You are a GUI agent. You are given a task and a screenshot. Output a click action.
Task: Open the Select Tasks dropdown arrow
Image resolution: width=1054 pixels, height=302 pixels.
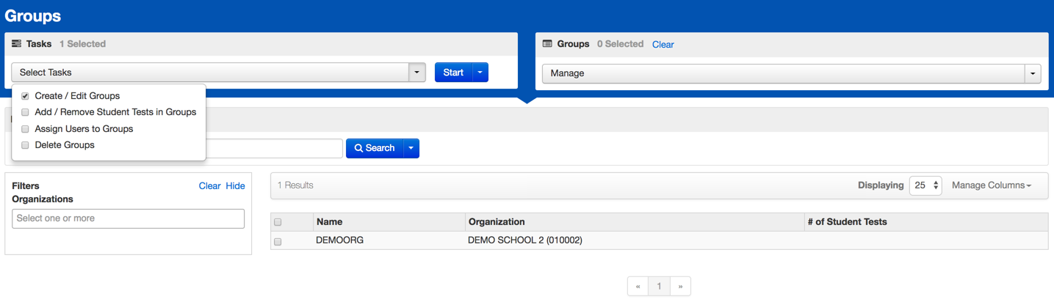417,73
